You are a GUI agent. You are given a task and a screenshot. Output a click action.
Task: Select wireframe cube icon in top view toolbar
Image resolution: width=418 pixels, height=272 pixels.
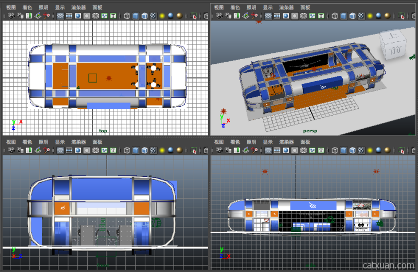127,16
